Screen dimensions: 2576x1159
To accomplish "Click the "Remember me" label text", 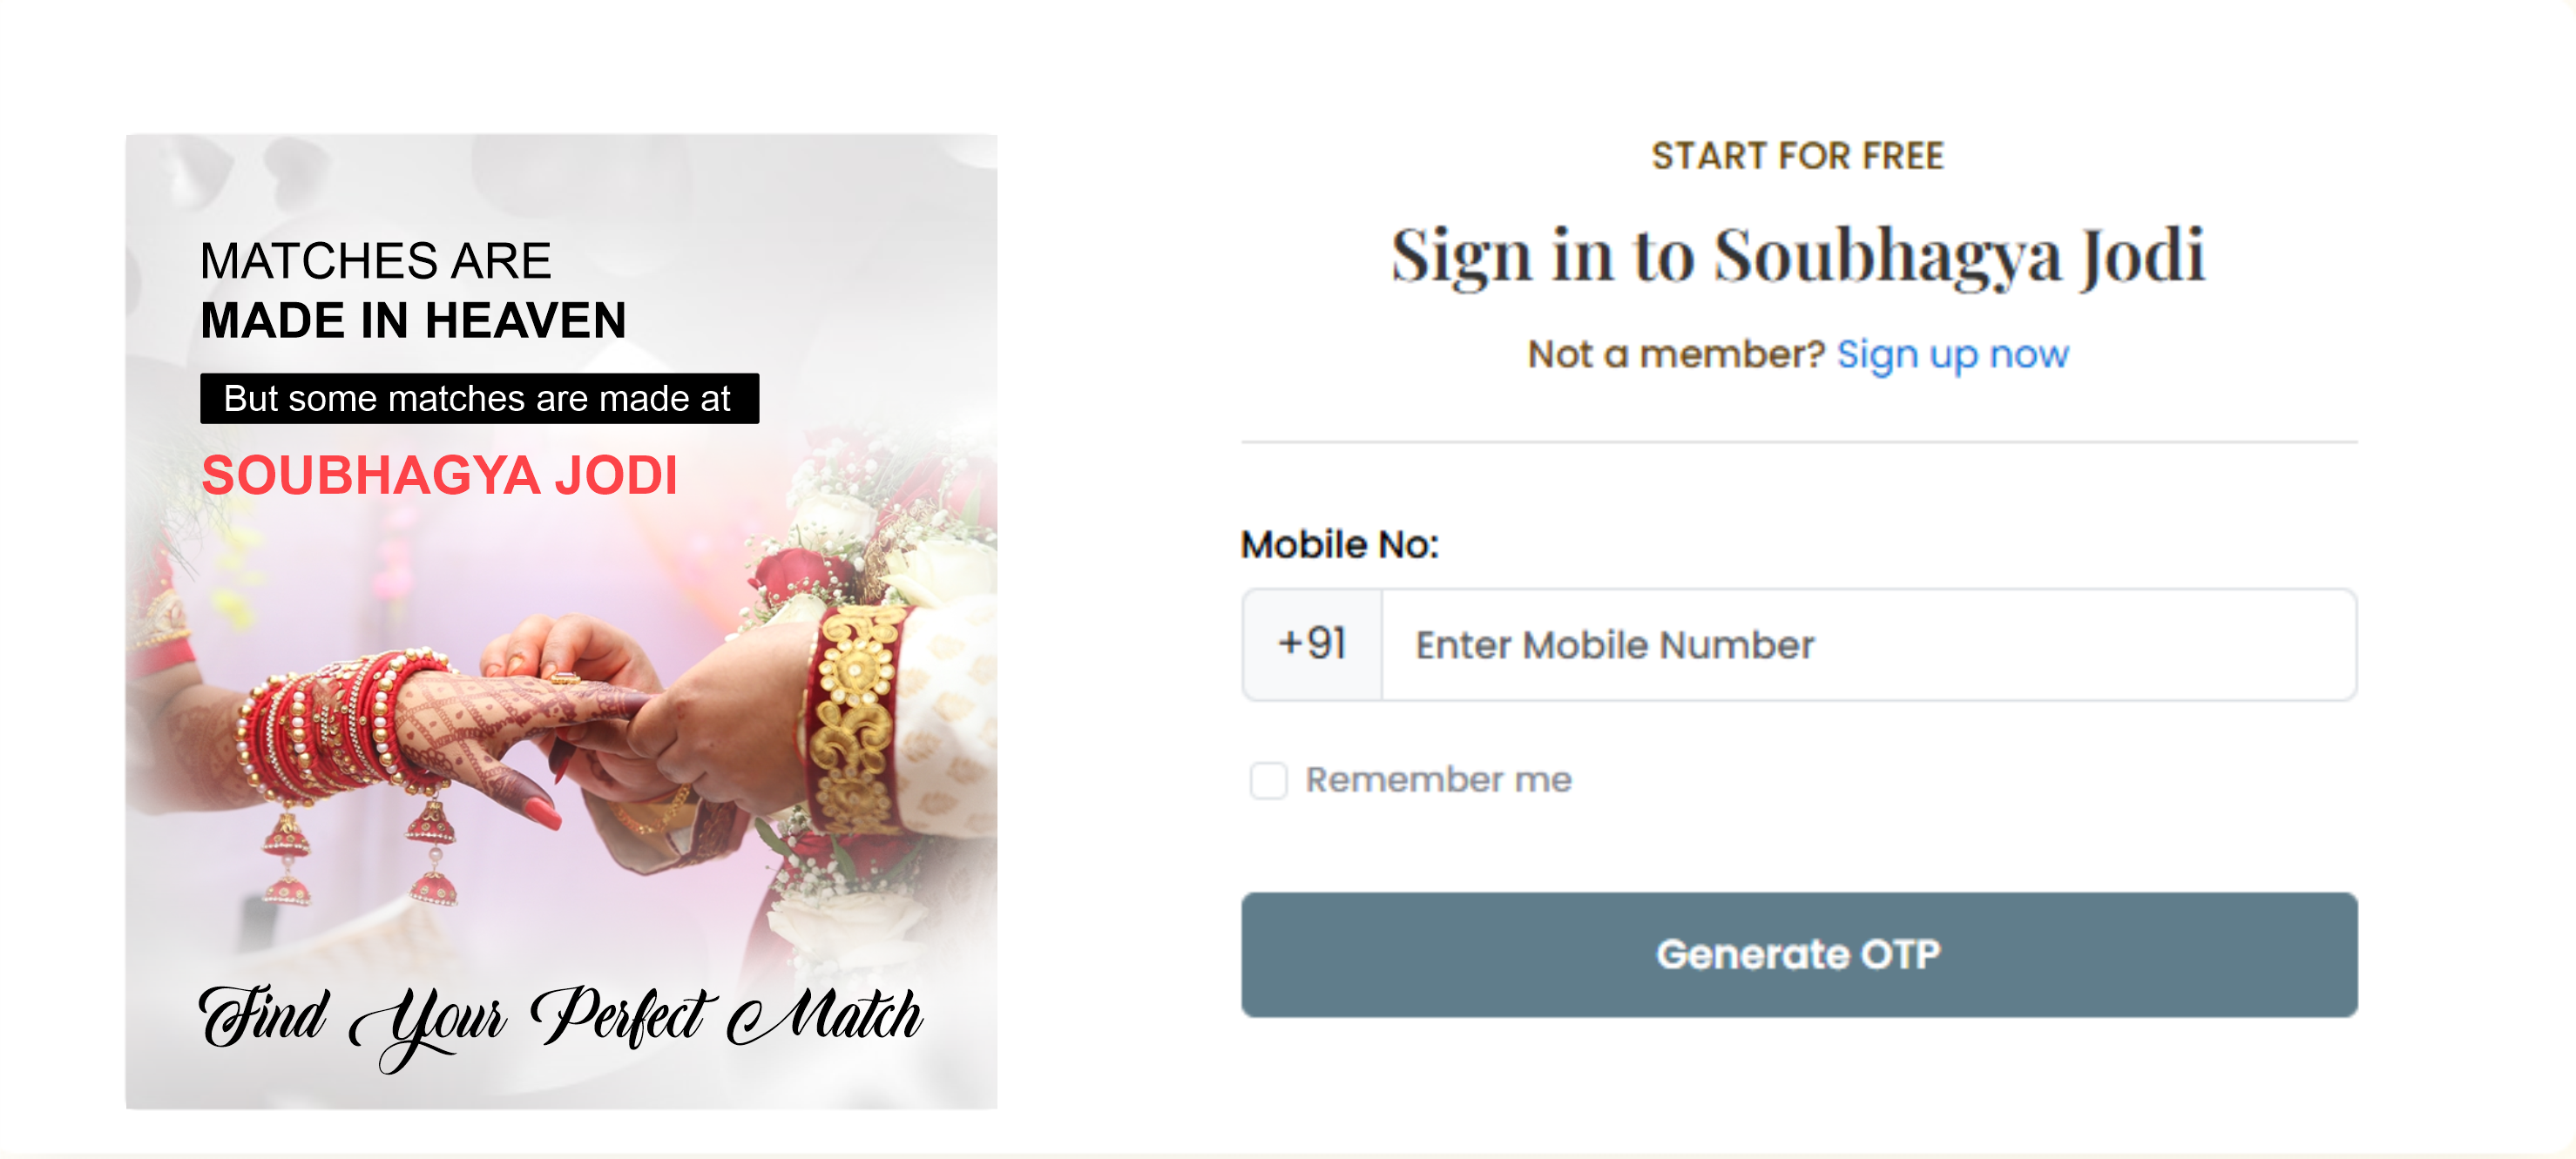I will pyautogui.click(x=1438, y=780).
